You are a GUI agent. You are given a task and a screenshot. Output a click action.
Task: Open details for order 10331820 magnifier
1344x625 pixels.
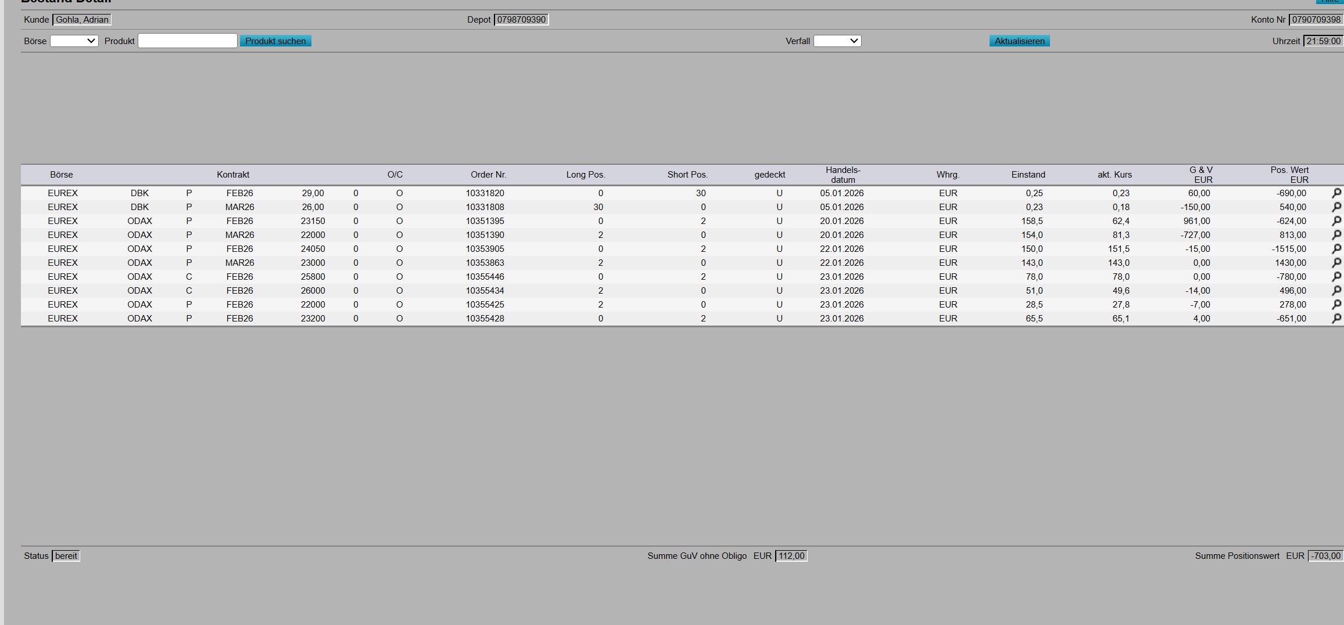coord(1336,193)
